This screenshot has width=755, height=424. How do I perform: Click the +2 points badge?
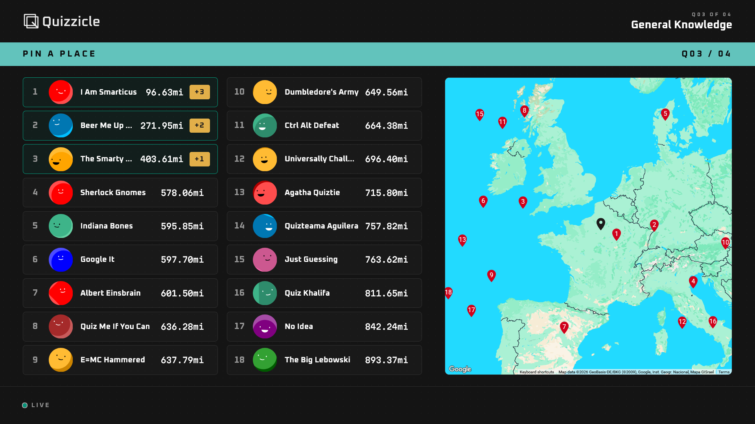click(200, 126)
